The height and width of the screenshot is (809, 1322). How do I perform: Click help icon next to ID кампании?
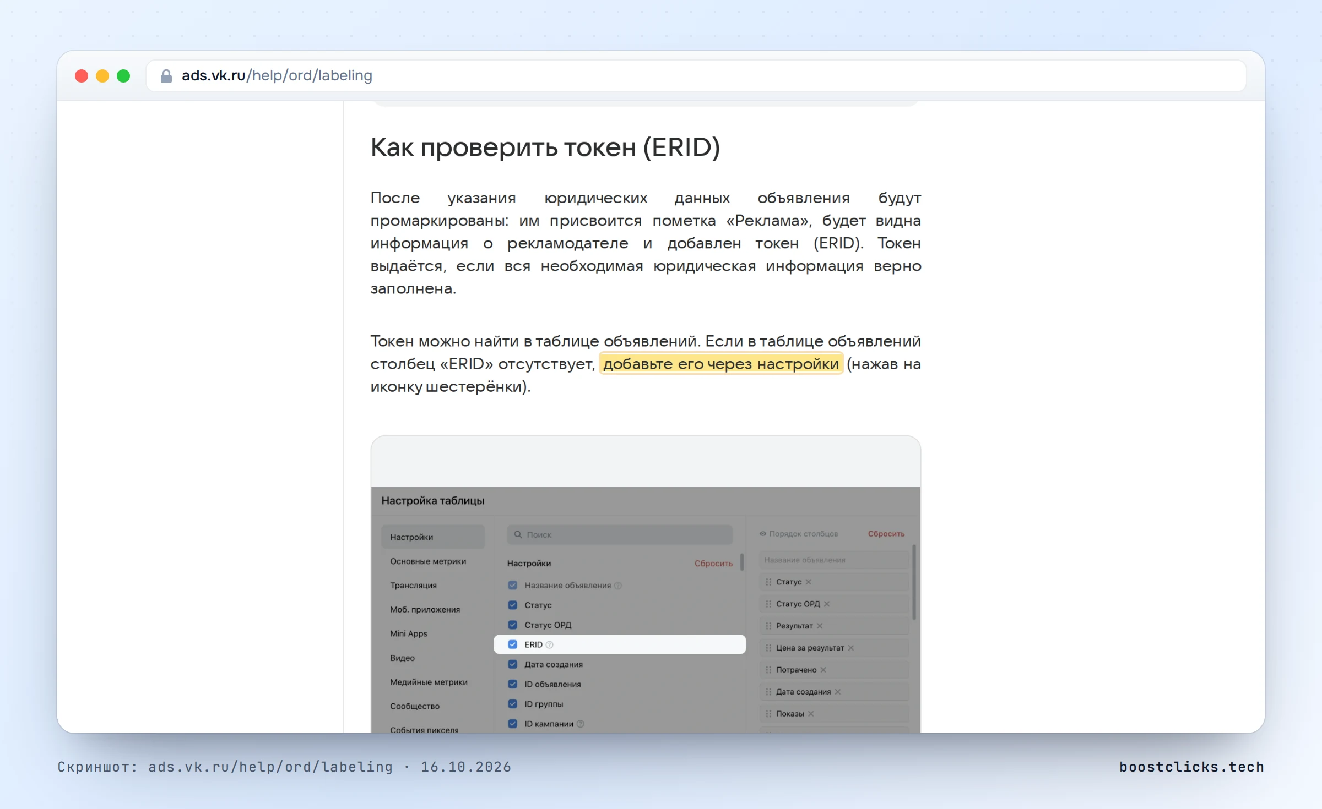(580, 724)
